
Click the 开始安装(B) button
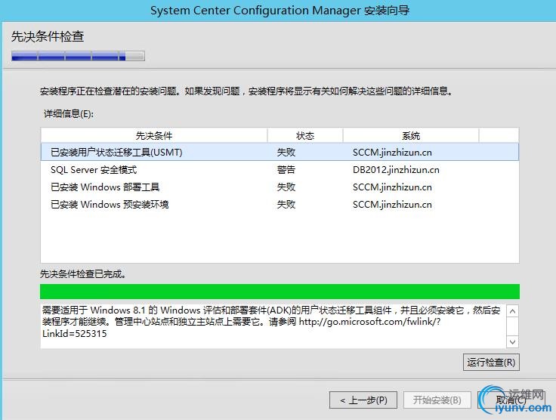pyautogui.click(x=437, y=400)
